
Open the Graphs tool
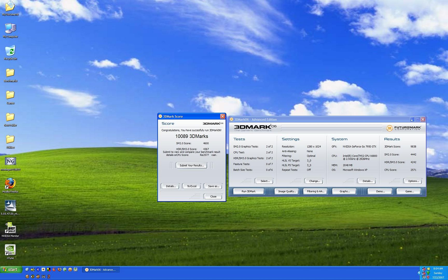pyautogui.click(x=345, y=191)
